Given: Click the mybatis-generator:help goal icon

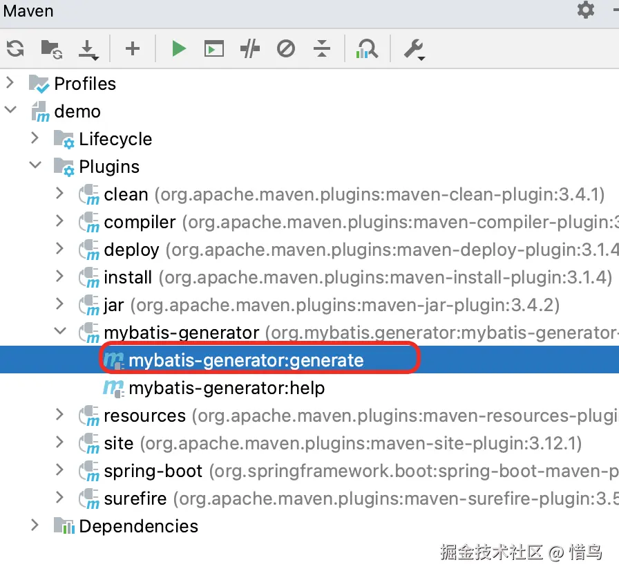Looking at the screenshot, I should [114, 388].
